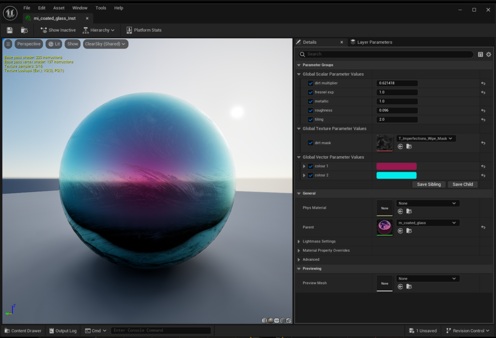Switch preview mesh to cube in viewport
This screenshot has width=496, height=338.
tap(281, 320)
